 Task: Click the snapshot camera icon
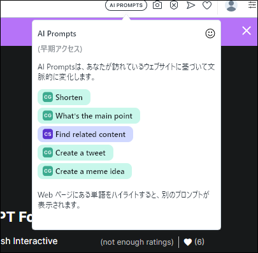coord(157,5)
